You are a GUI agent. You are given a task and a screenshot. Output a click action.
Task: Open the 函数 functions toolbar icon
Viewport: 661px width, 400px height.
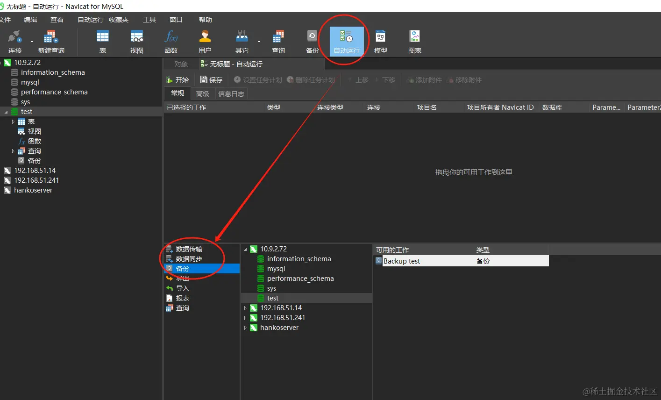click(x=171, y=42)
